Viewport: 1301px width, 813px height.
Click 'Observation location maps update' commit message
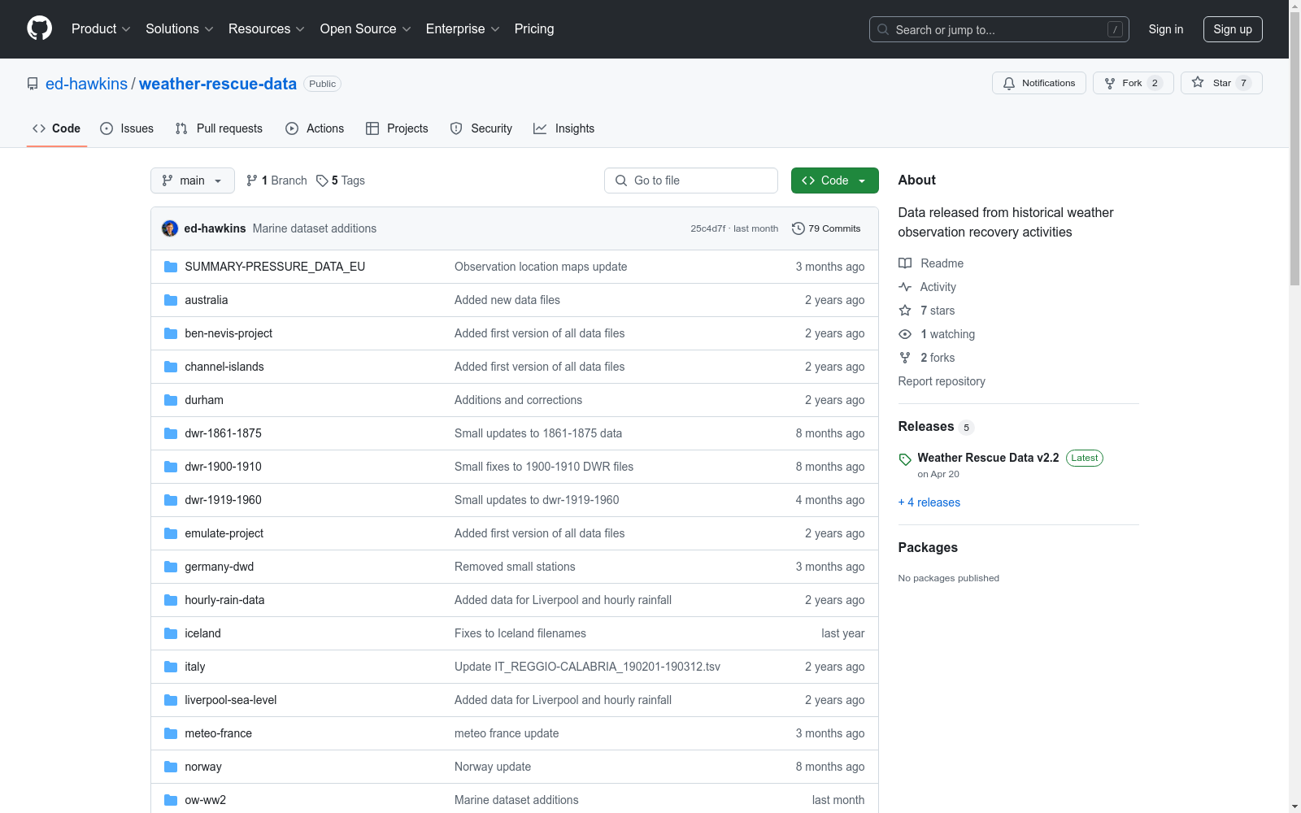click(x=541, y=267)
